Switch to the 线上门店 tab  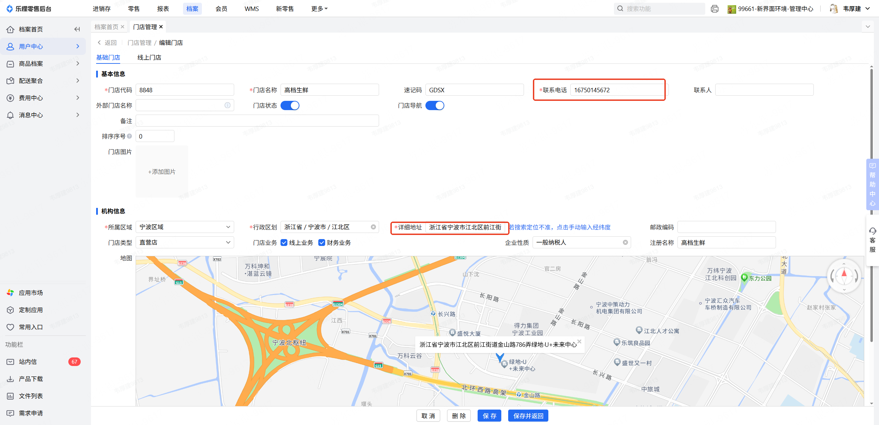(x=149, y=57)
